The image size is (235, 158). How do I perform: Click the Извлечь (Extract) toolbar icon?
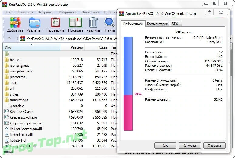coord(35,22)
